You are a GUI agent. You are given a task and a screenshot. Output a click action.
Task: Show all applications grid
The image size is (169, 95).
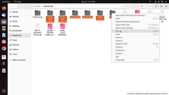(x=4, y=91)
